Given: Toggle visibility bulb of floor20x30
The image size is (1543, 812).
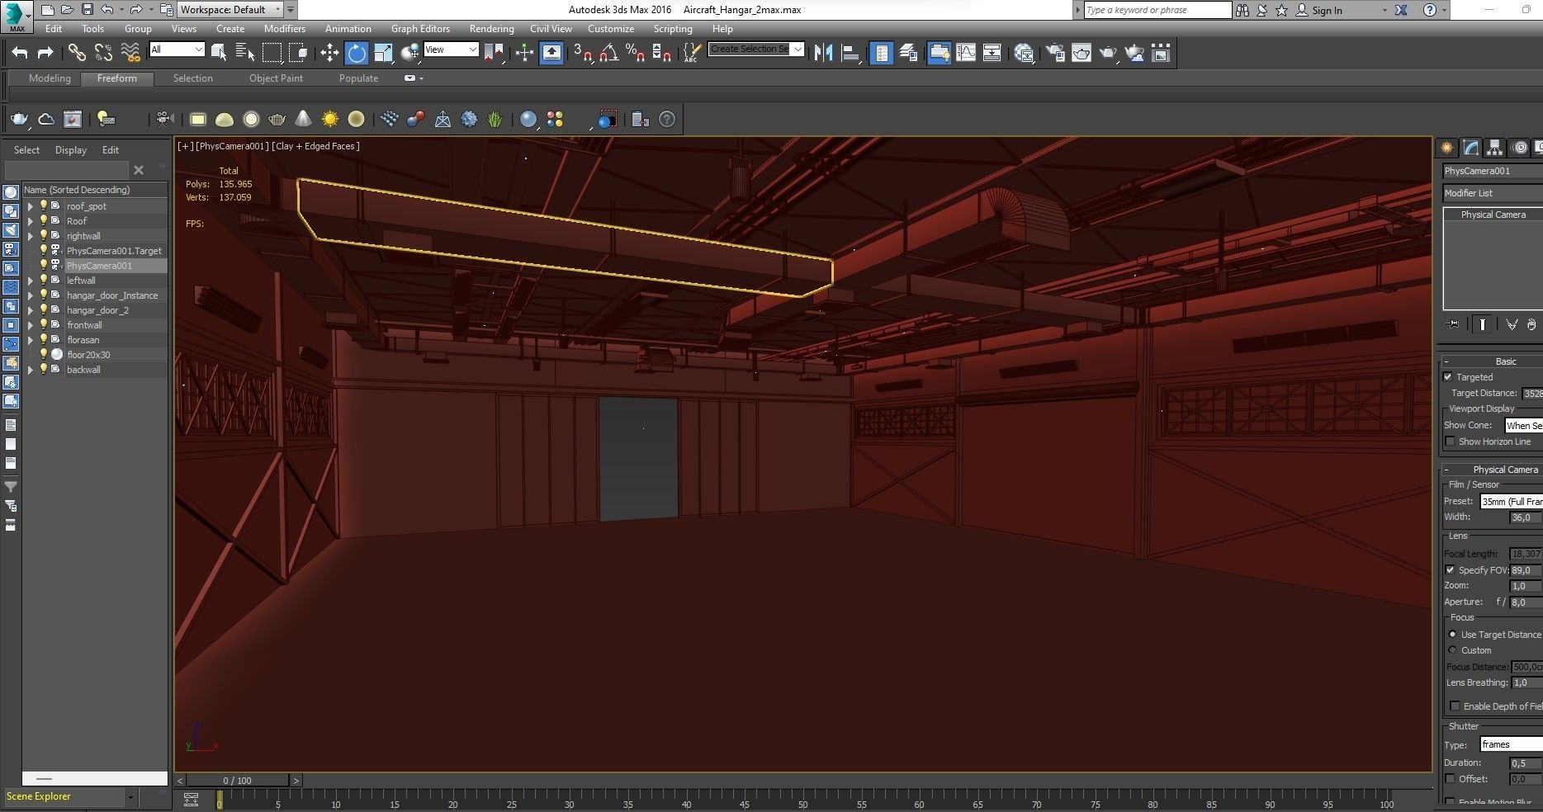Looking at the screenshot, I should (x=44, y=354).
